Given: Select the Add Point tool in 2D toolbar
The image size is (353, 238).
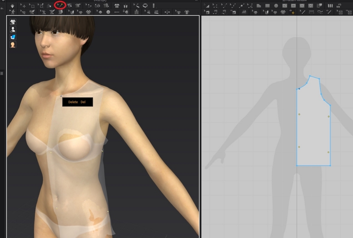Looking at the screenshot, I should point(242,6).
